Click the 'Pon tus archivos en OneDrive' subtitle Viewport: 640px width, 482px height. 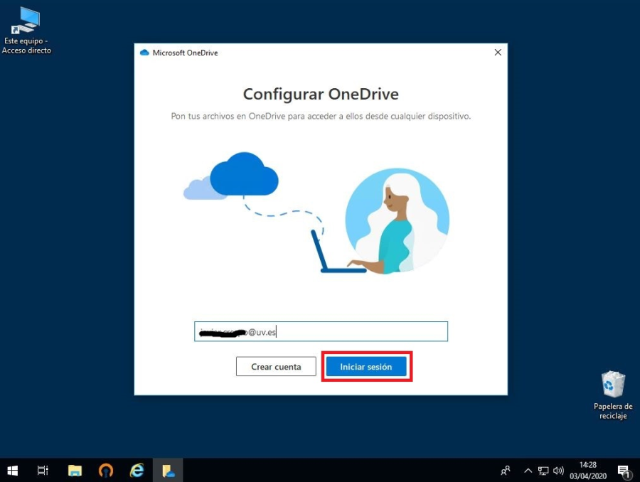(x=321, y=117)
